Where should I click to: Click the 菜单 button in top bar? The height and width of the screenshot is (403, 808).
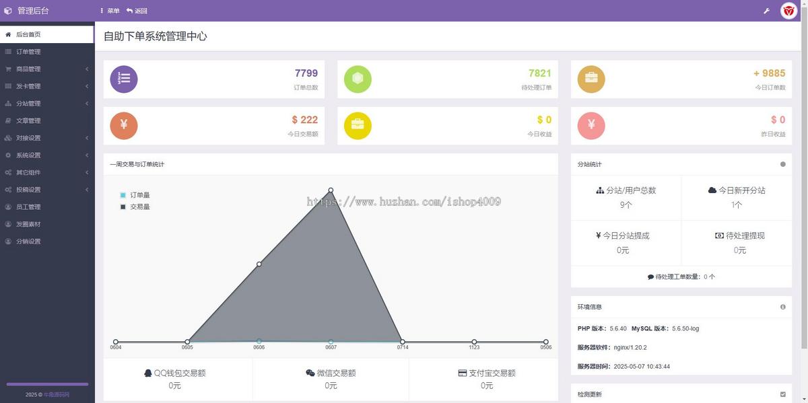coord(110,11)
